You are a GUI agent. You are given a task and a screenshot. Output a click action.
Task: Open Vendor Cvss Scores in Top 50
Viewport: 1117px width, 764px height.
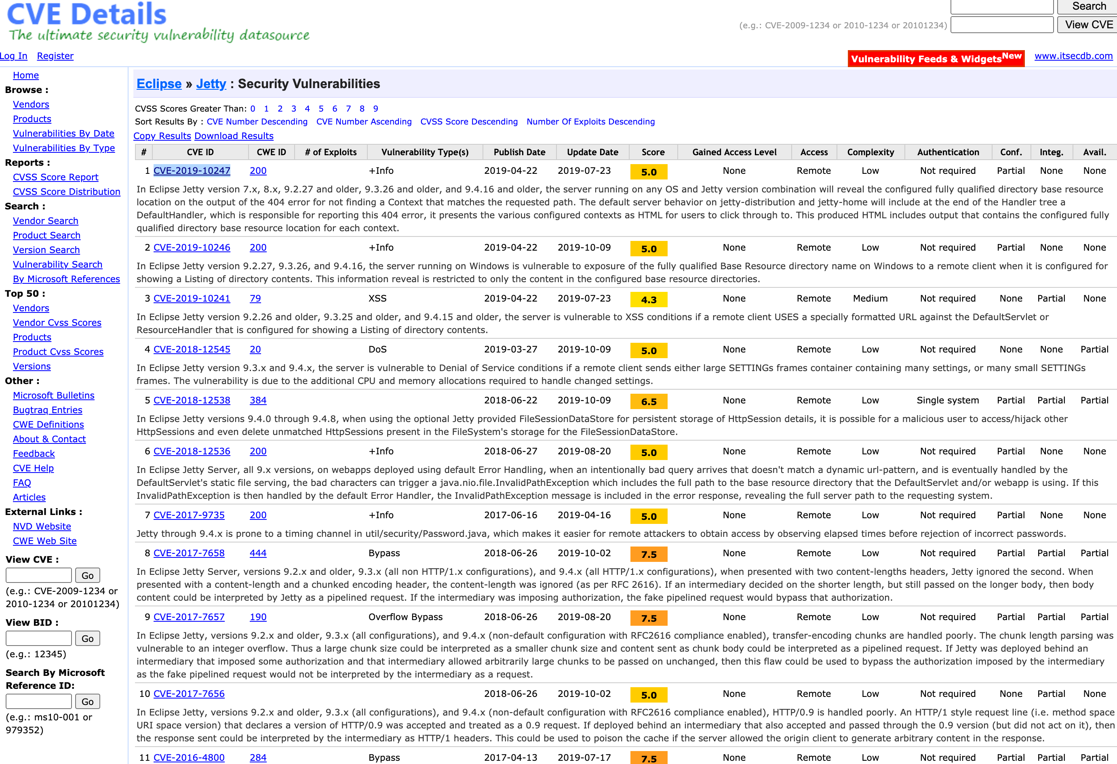[57, 323]
